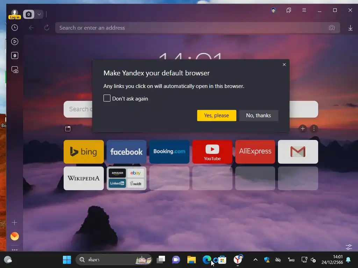Open the Gmail tile
The image size is (358, 268).
pyautogui.click(x=298, y=152)
